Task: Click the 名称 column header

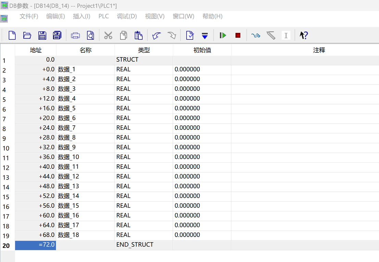Action: pyautogui.click(x=85, y=50)
